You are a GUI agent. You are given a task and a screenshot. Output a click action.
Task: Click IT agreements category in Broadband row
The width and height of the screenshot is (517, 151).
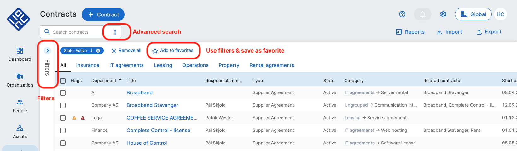359,92
